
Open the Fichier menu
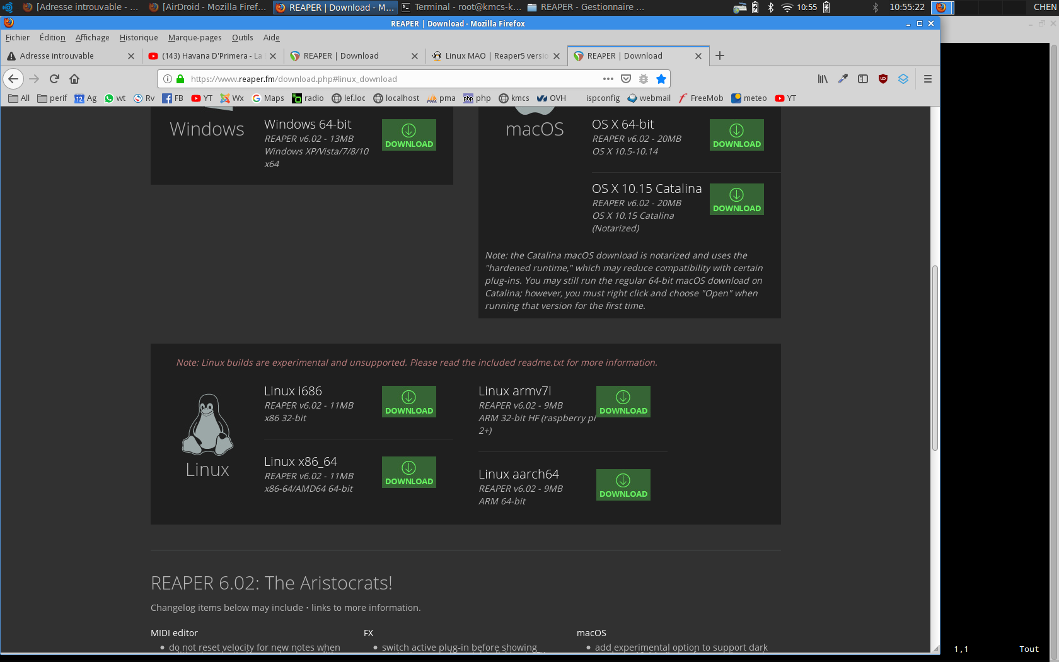[x=18, y=38]
